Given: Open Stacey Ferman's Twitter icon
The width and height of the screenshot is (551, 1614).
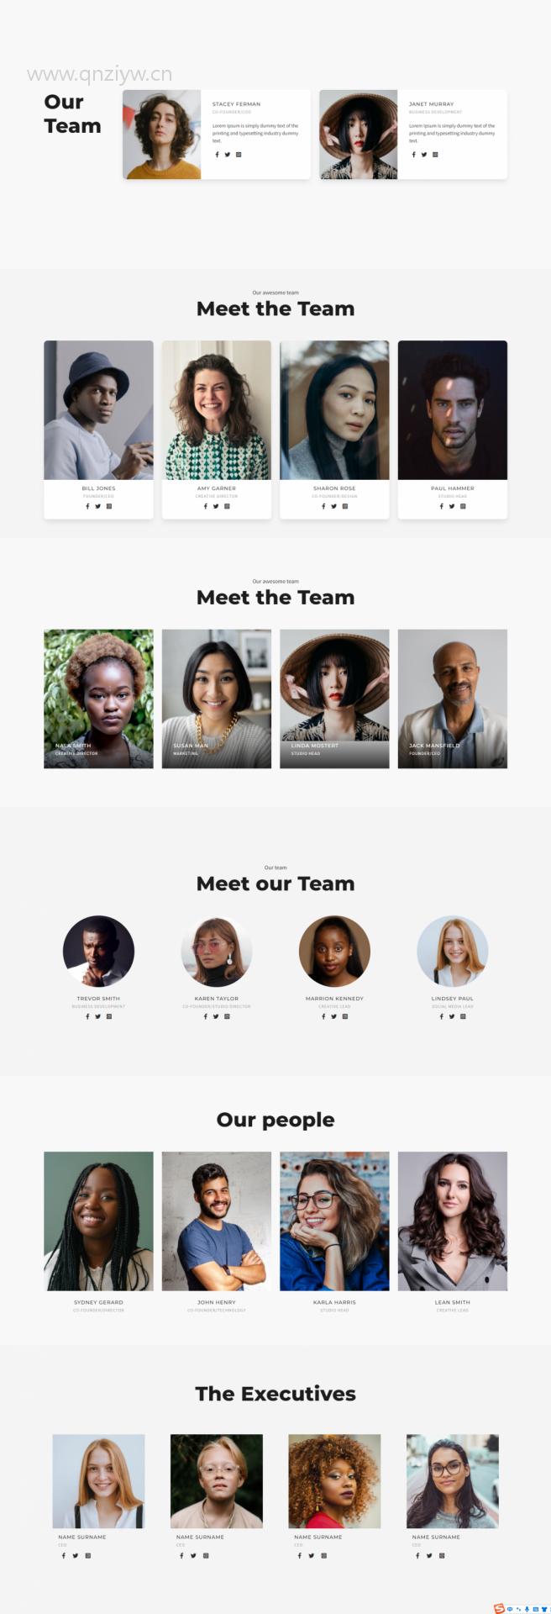Looking at the screenshot, I should point(227,155).
